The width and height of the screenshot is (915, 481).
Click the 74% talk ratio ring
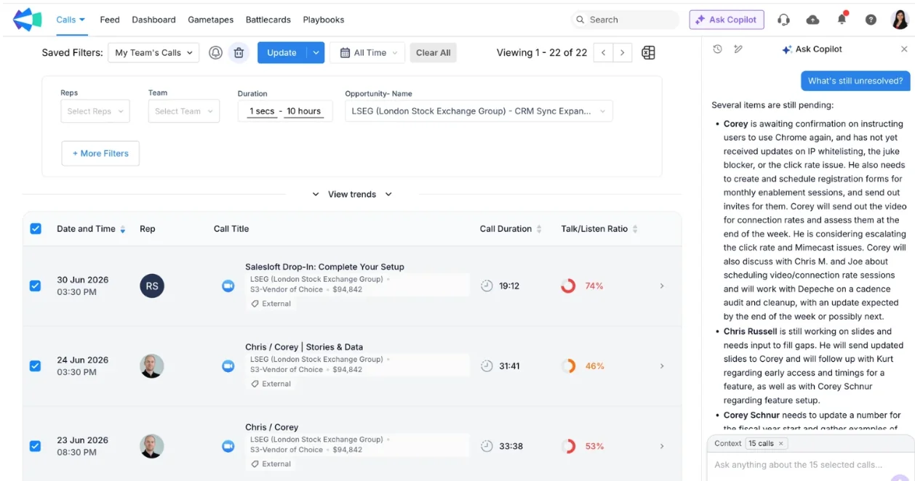click(x=568, y=286)
